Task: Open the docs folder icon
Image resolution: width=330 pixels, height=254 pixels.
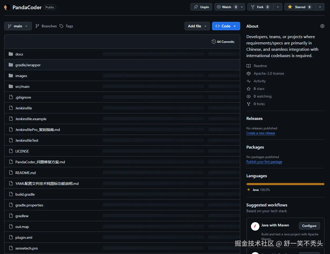Action: point(11,54)
